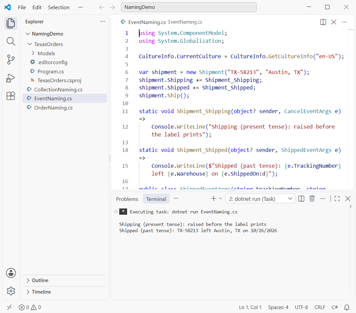
Task: Go back with the left arrow
Action: 101,7
